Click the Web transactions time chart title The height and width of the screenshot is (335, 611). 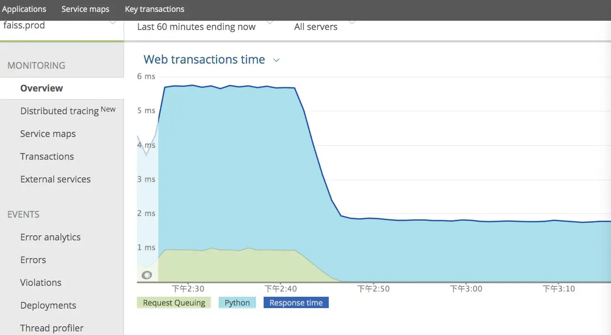pyautogui.click(x=204, y=59)
